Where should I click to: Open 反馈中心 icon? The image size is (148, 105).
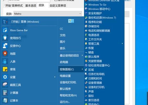click(5, 46)
